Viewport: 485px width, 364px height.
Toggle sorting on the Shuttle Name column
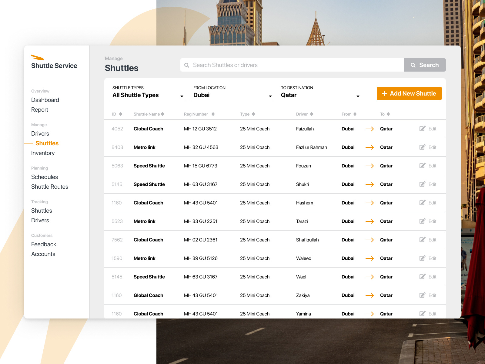tap(163, 114)
